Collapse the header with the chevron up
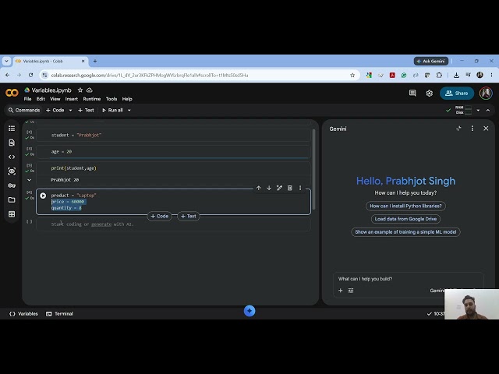This screenshot has height=374, width=499. [x=488, y=111]
